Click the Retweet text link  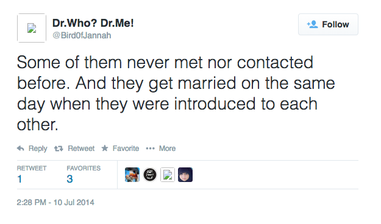[81, 149]
